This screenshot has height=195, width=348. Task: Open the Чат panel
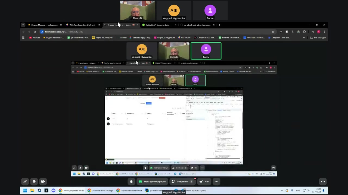pyautogui.click(x=204, y=181)
